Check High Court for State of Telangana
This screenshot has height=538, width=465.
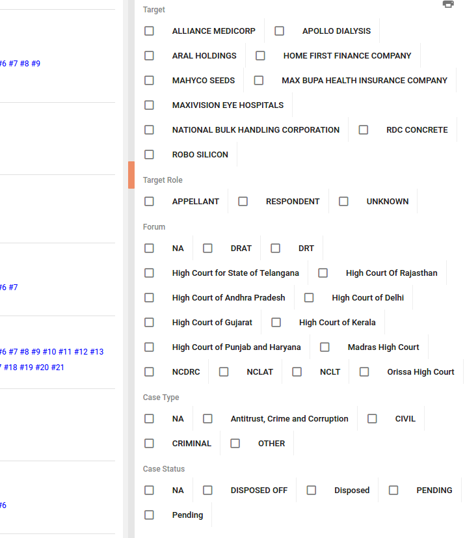149,273
